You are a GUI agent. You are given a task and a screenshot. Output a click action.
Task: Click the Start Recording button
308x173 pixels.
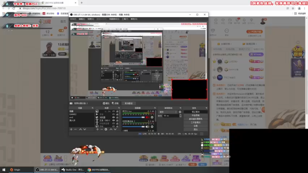click(196, 115)
